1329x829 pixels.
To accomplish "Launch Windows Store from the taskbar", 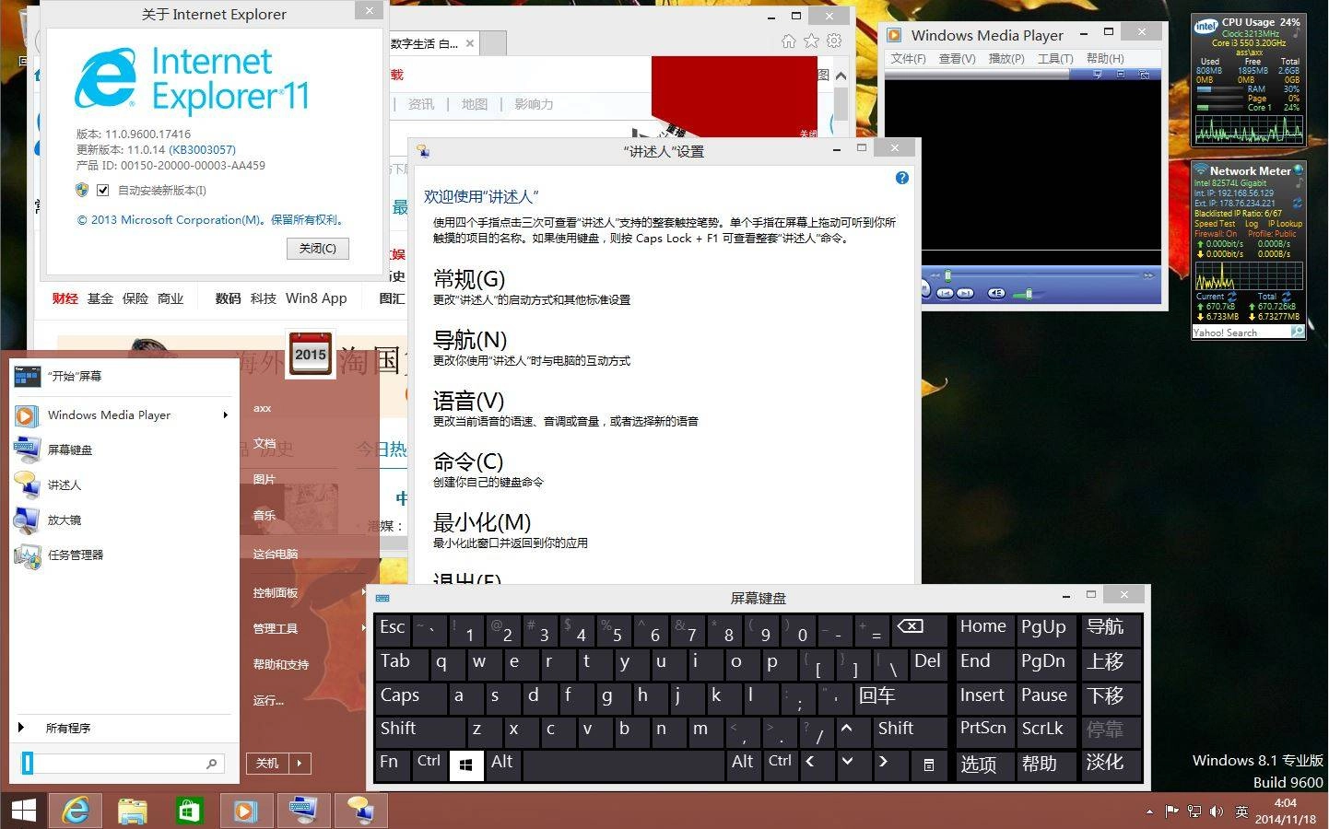I will click(x=189, y=810).
